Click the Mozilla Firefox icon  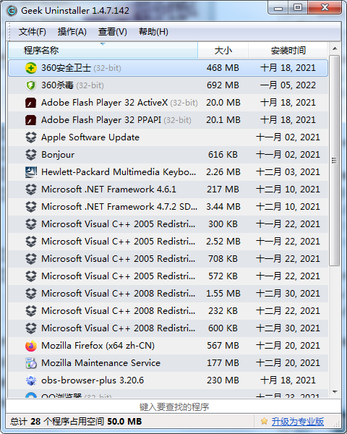[x=31, y=346]
